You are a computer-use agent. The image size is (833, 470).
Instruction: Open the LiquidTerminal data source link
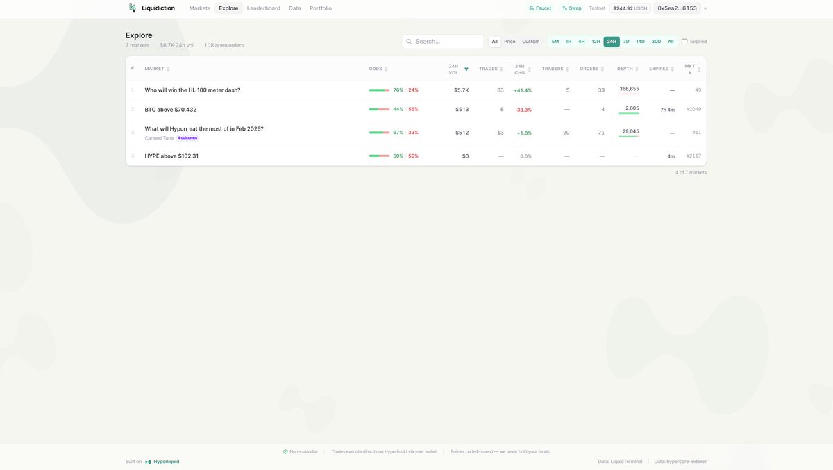click(620, 462)
